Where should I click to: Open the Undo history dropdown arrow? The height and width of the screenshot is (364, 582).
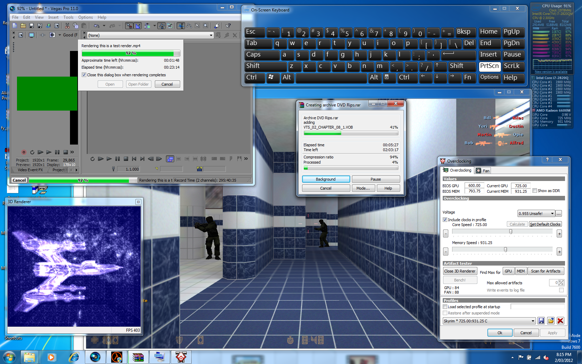pyautogui.click(x=104, y=26)
